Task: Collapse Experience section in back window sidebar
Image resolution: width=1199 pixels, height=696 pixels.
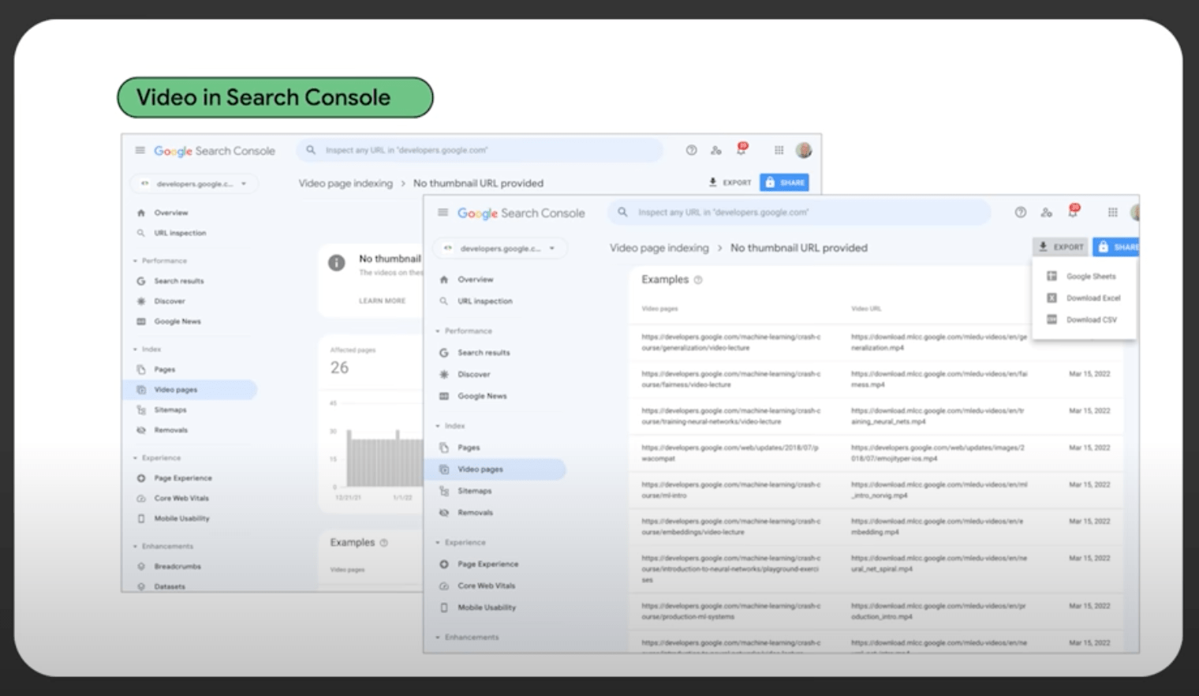Action: tap(135, 458)
